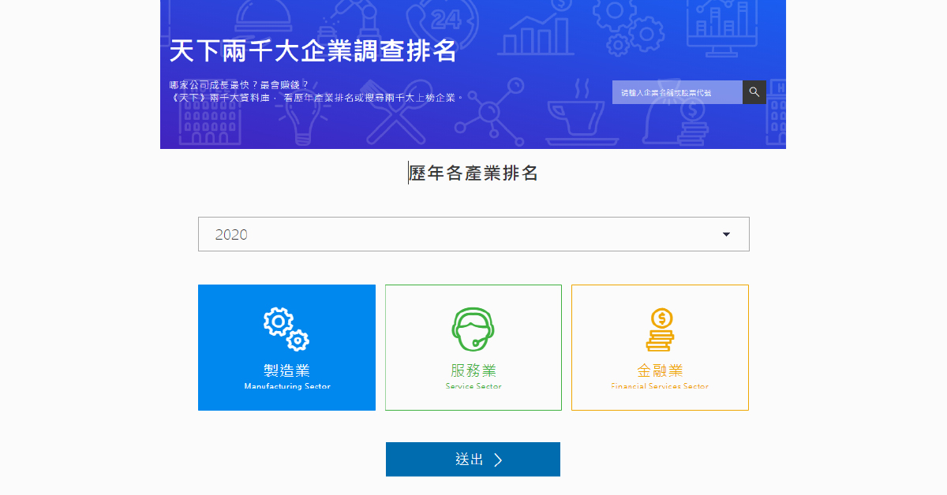The image size is (947, 495).
Task: Click the "Financial Services Sector" caption
Action: tap(660, 386)
